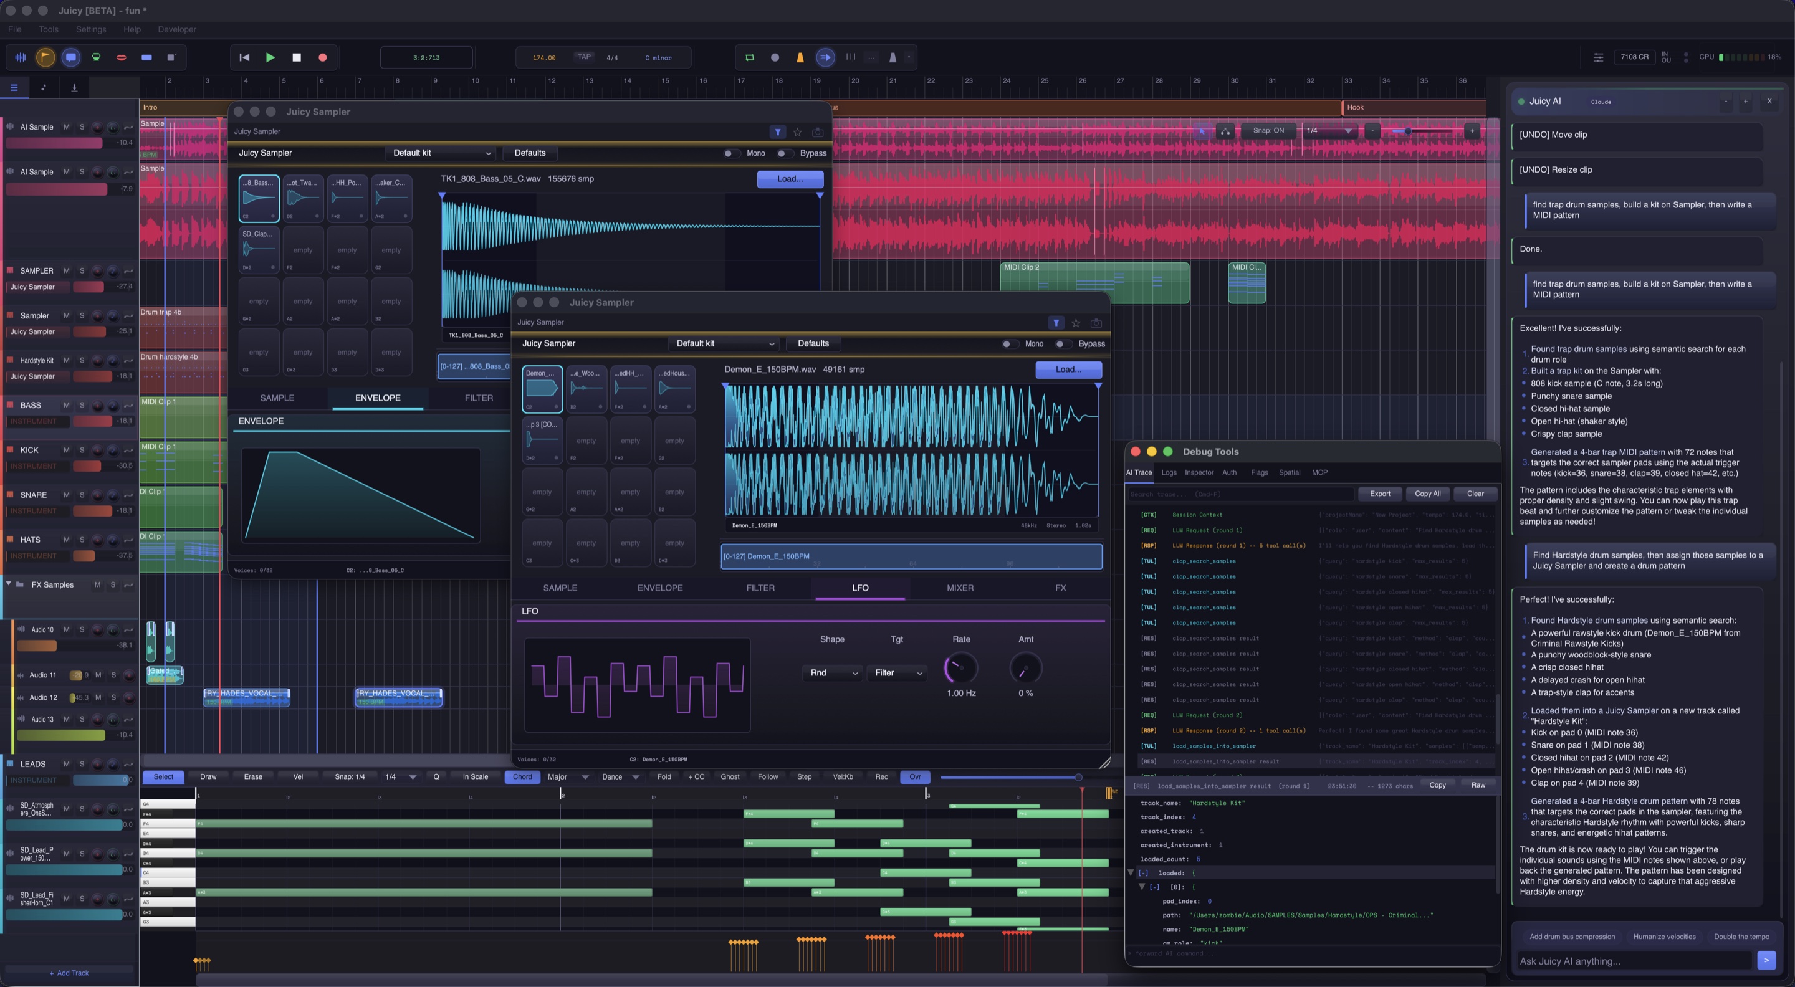The image size is (1795, 987).
Task: Toggle the orange flag marker icon
Action: coord(45,57)
